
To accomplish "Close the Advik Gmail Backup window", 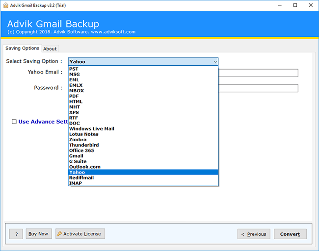I will click(x=311, y=5).
